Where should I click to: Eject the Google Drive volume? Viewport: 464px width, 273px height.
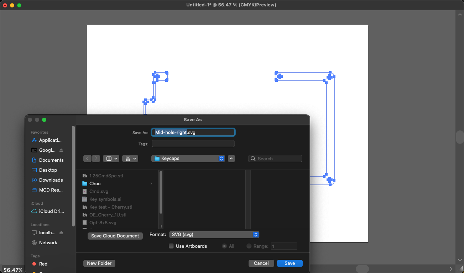pos(62,150)
